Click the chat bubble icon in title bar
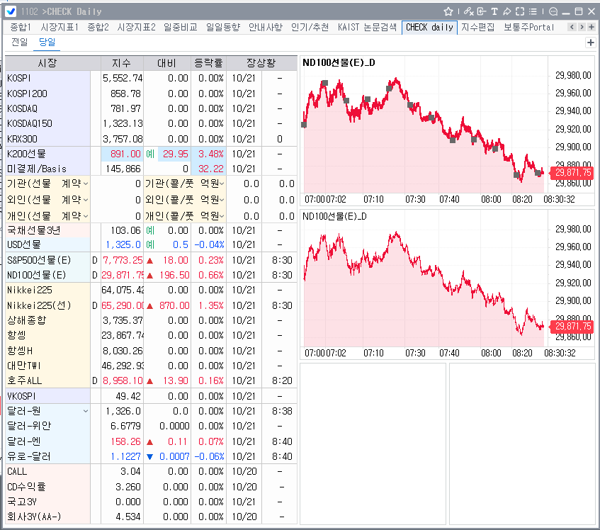Screen dimensions: 600x530 click(553, 11)
